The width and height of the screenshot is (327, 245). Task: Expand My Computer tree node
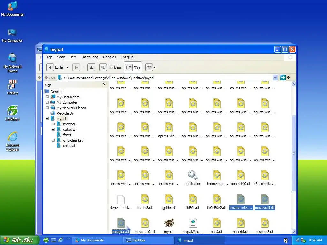point(47,102)
